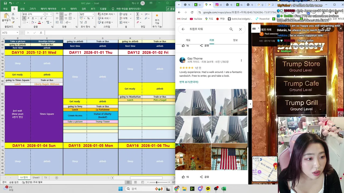Click the Chrome back arrow
Screen dimensions: 344x193
coord(179,12)
